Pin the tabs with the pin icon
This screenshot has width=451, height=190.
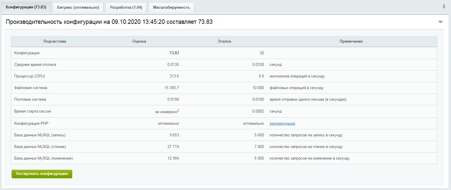click(444, 7)
